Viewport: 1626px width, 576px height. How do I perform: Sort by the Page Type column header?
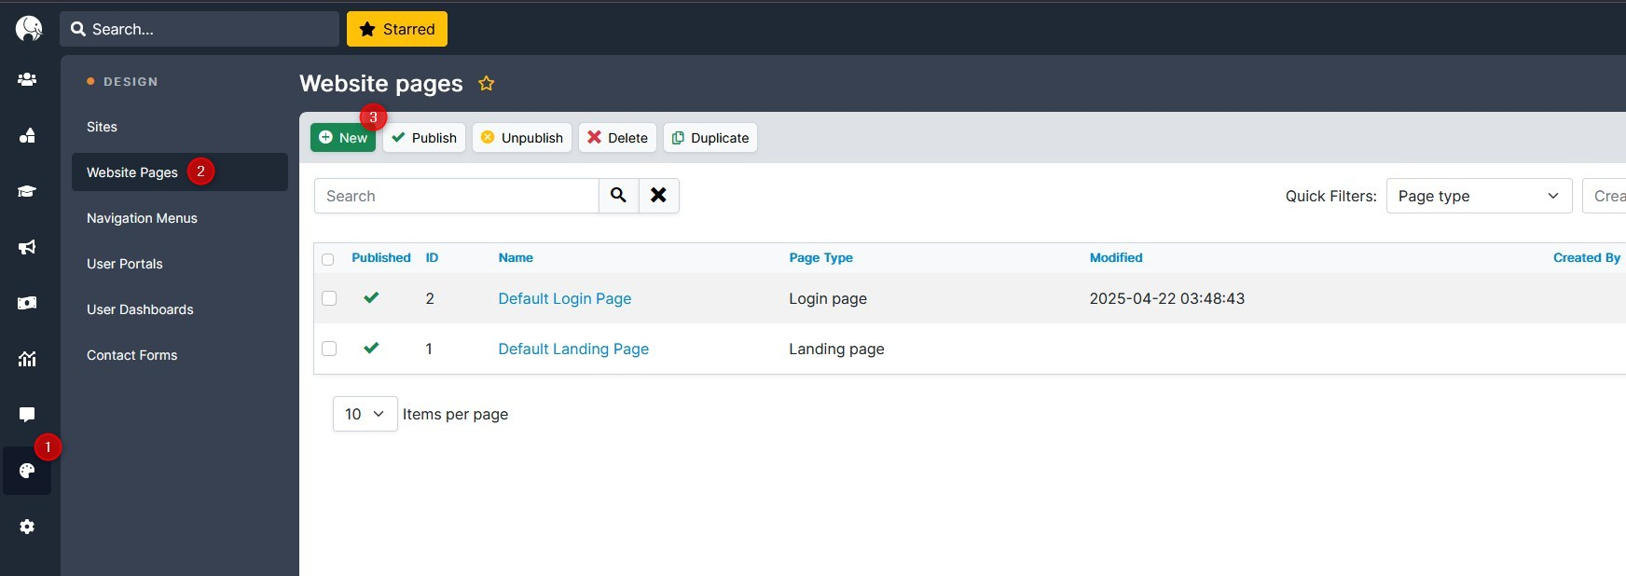pos(820,257)
